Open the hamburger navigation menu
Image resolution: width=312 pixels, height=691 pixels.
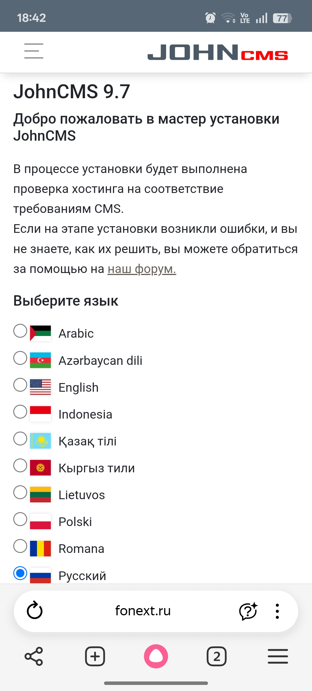pos(34,51)
